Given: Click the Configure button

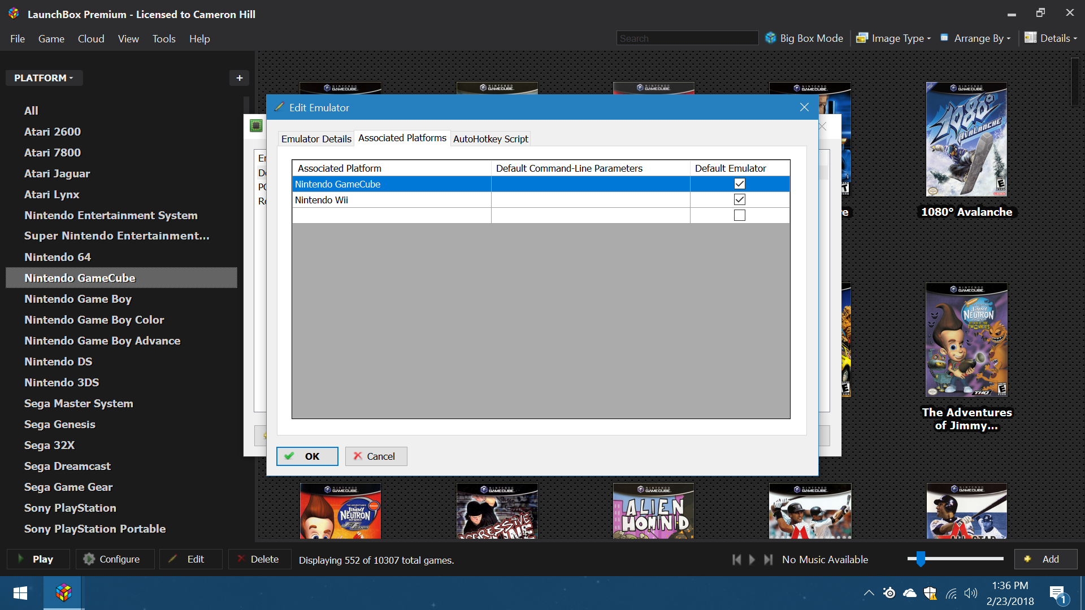Looking at the screenshot, I should click(x=115, y=559).
